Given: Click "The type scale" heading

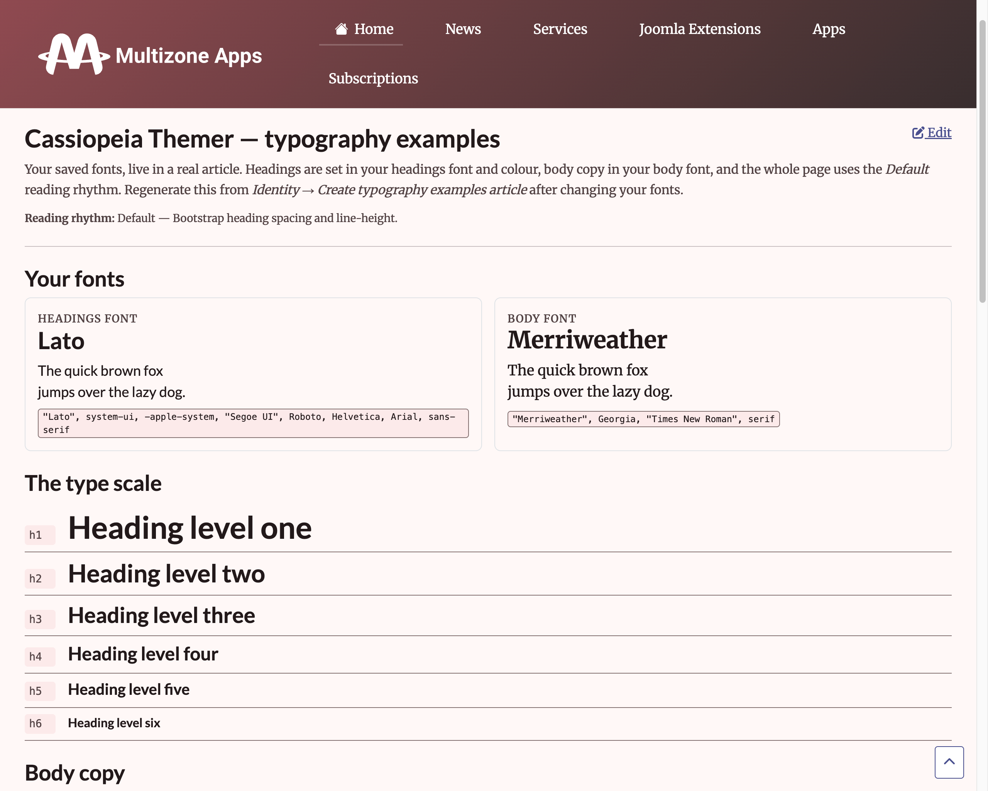Looking at the screenshot, I should click(x=93, y=483).
